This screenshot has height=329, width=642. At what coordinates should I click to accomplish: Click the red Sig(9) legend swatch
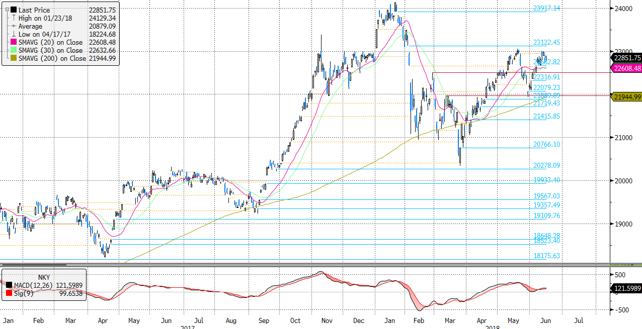[9, 293]
